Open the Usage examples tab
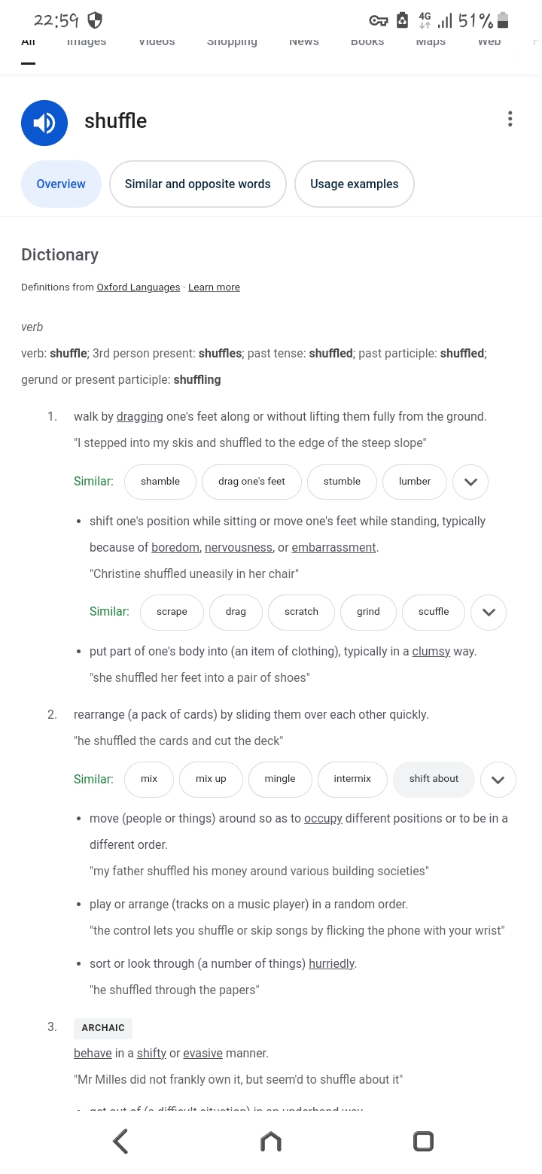542x1174 pixels. tap(354, 184)
